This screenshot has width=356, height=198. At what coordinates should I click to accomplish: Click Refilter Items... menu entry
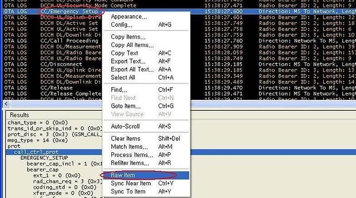pos(130,163)
